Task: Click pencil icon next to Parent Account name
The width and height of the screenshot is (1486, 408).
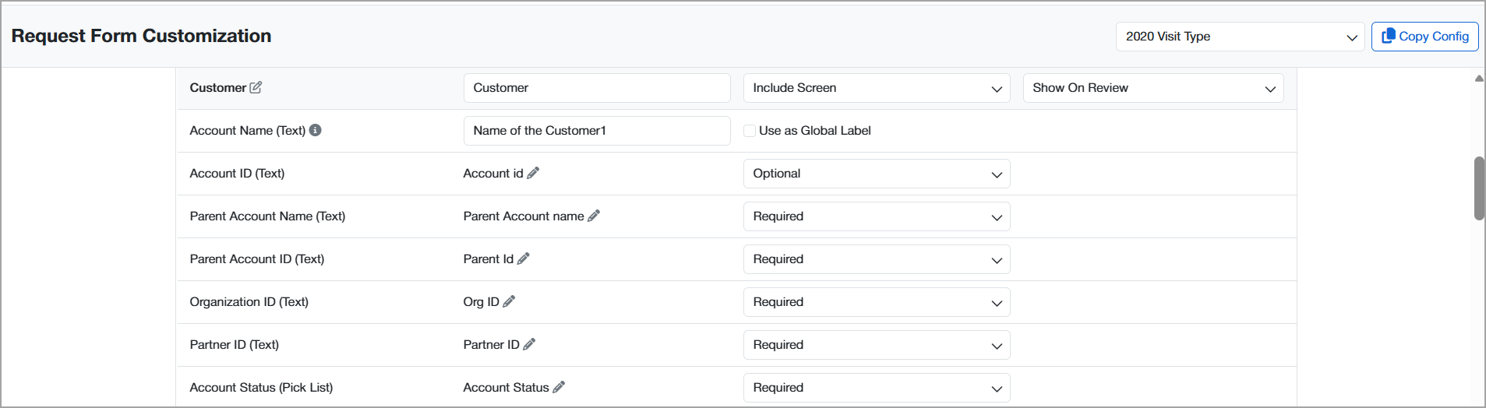Action: click(x=594, y=216)
